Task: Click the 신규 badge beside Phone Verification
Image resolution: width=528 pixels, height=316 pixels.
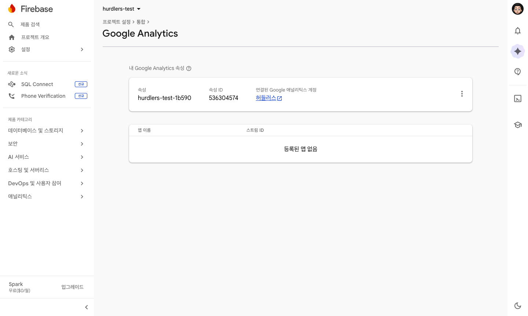Action: 81,96
